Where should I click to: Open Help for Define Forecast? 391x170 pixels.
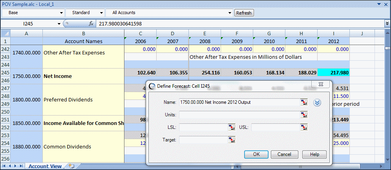tap(314, 154)
